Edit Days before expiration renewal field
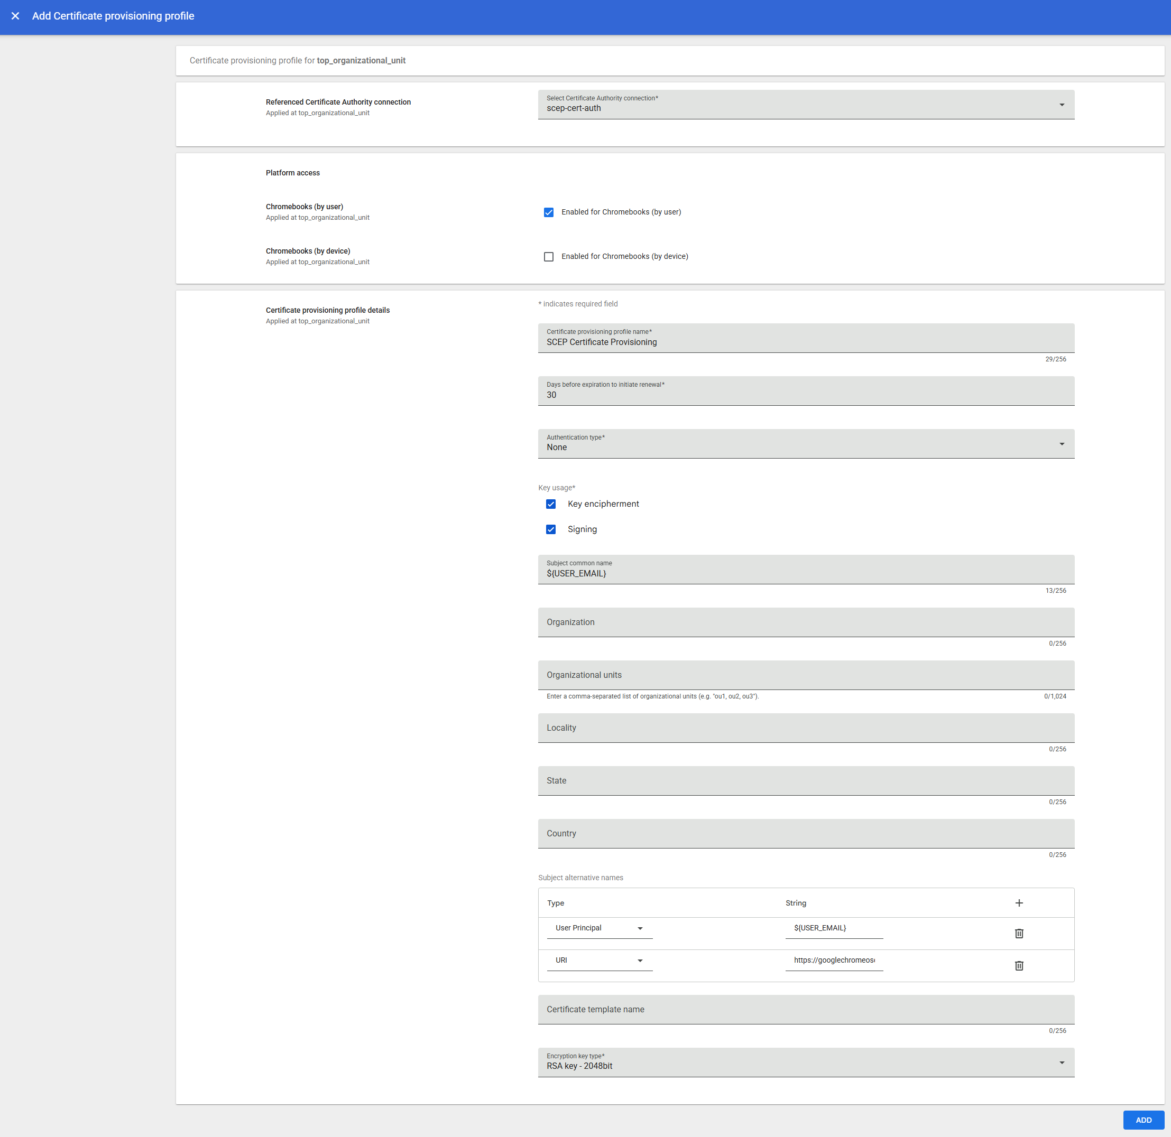Viewport: 1171px width, 1137px height. click(806, 390)
